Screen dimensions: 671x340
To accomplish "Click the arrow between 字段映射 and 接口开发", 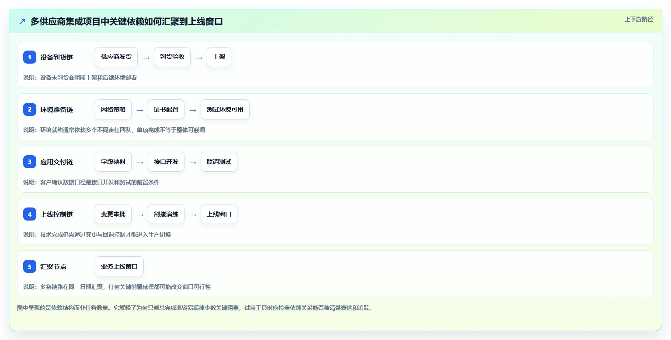I will point(140,162).
